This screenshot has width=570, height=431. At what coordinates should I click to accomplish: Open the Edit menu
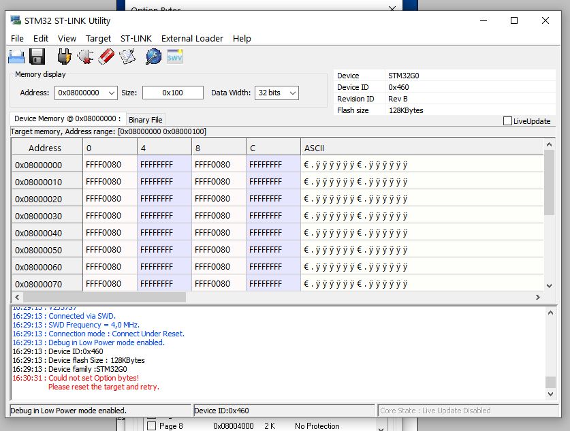click(41, 39)
